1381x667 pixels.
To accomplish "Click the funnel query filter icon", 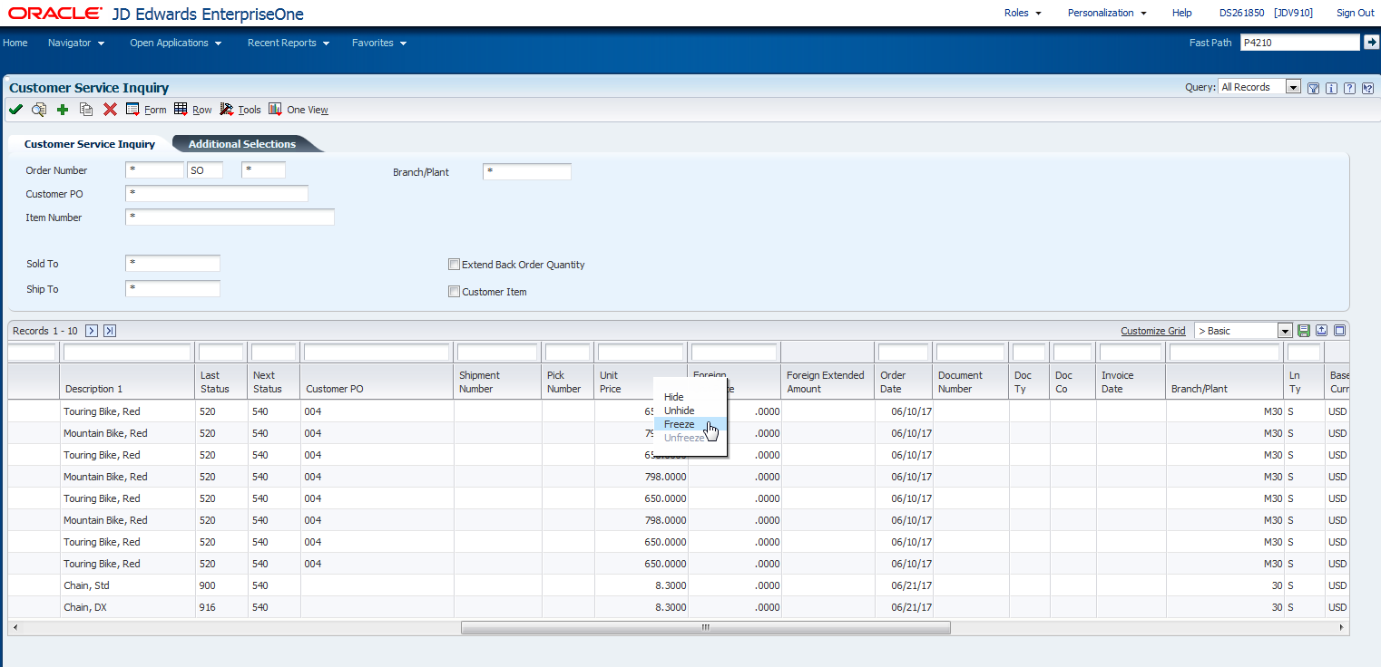I will 1313,88.
